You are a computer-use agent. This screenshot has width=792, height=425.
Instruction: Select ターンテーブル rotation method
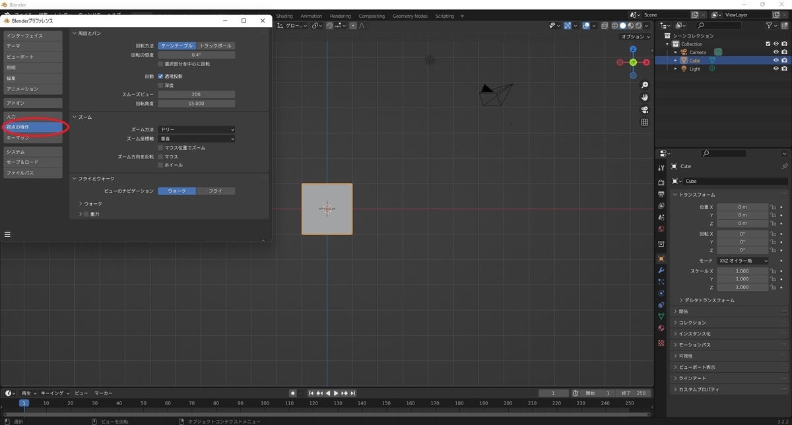[x=177, y=46]
